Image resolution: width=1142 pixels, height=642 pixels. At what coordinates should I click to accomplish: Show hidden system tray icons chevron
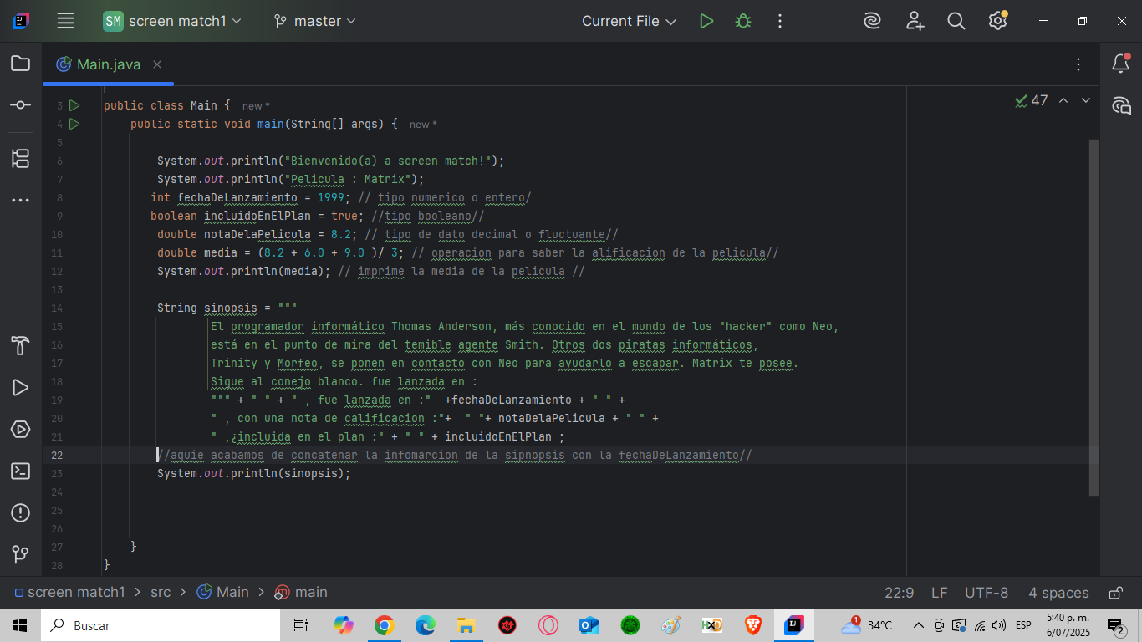click(x=918, y=625)
